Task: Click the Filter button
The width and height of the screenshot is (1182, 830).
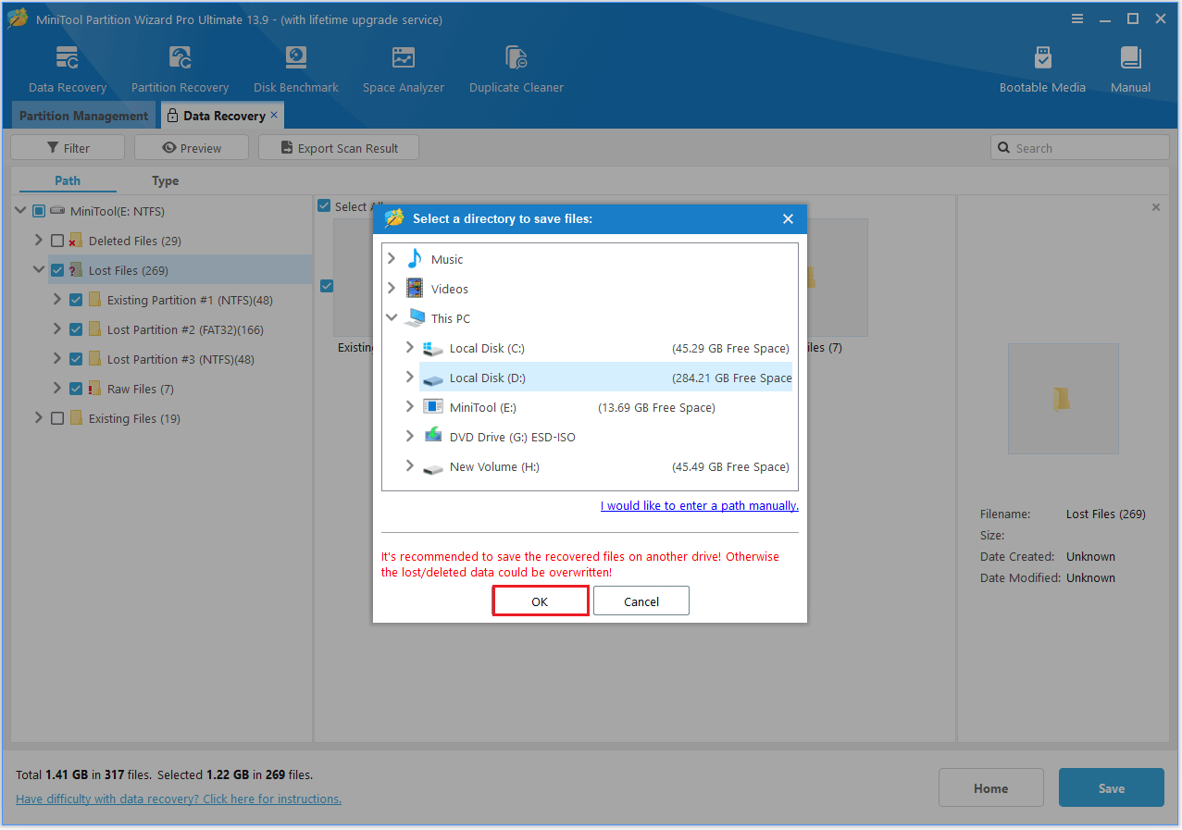Action: coord(68,148)
